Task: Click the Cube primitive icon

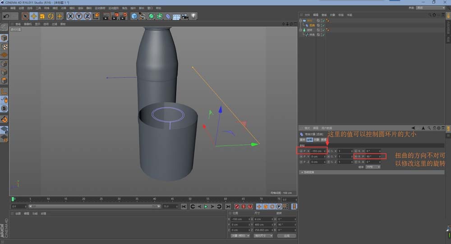Action: 134,16
